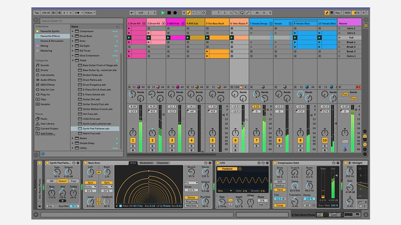Open the 8 Bars quantization dropdown
The height and width of the screenshot is (225, 401).
pyautogui.click(x=90, y=12)
